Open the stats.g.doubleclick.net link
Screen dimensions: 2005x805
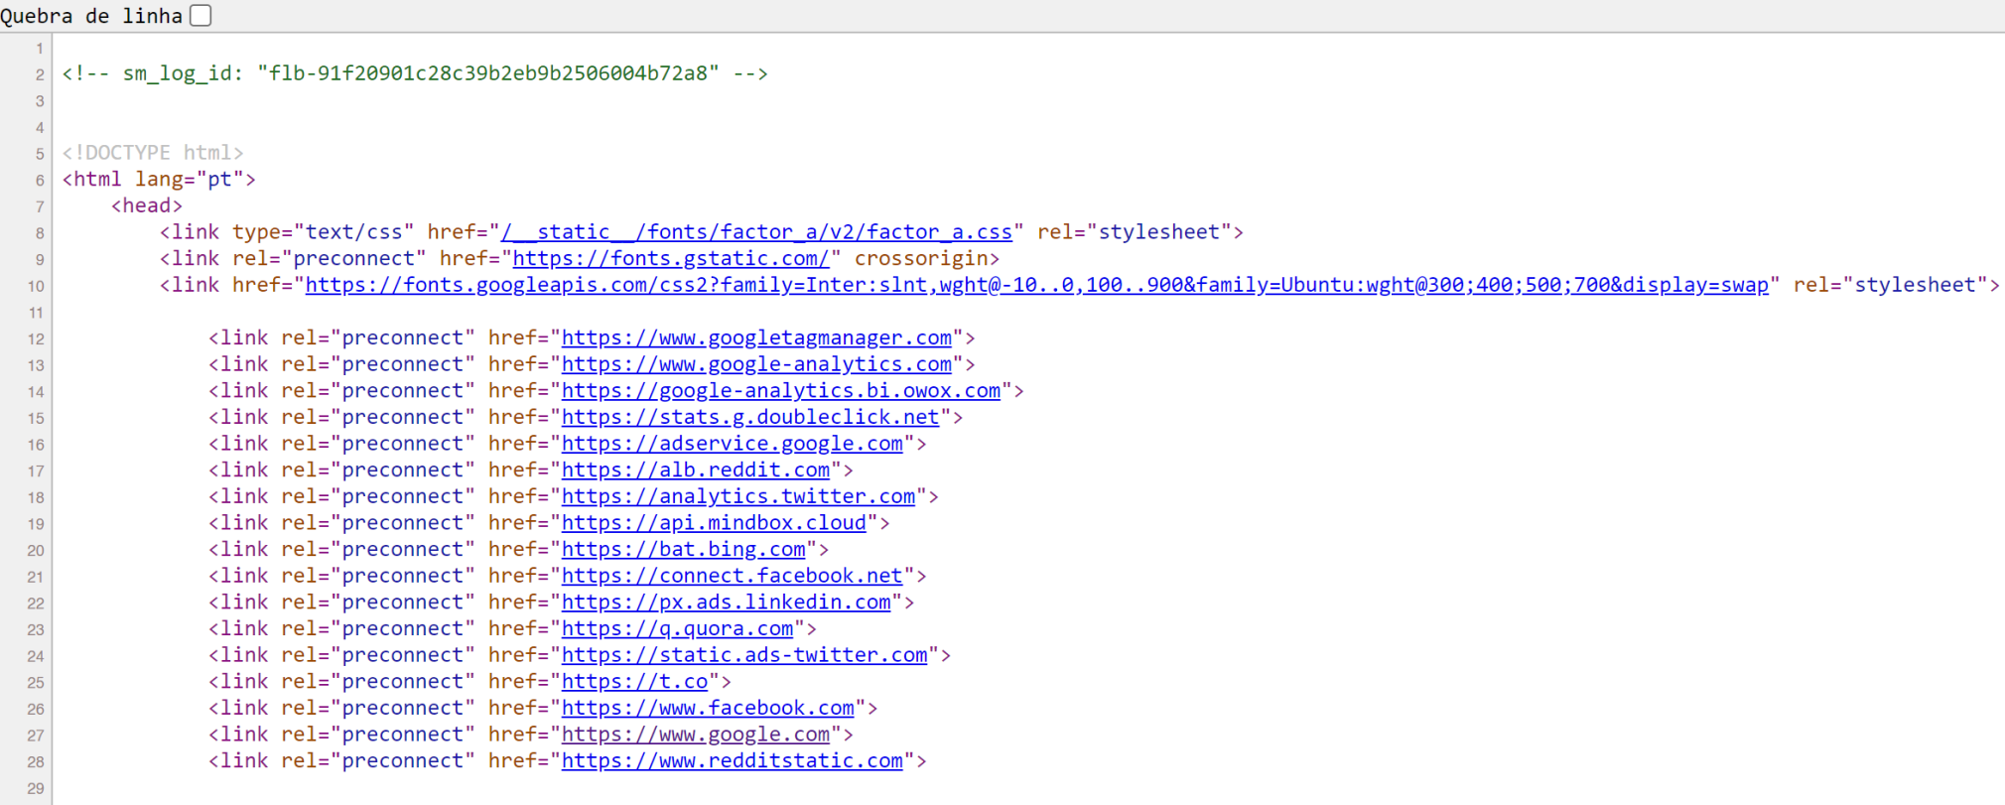coord(750,418)
